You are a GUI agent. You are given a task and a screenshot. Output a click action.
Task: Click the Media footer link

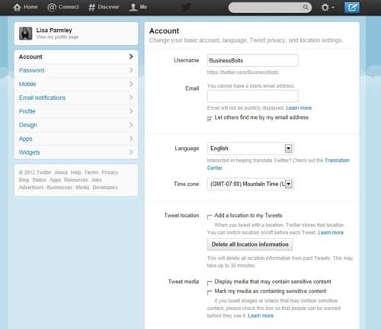tap(82, 187)
